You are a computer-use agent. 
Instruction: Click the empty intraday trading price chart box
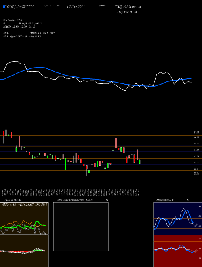coord(81,227)
